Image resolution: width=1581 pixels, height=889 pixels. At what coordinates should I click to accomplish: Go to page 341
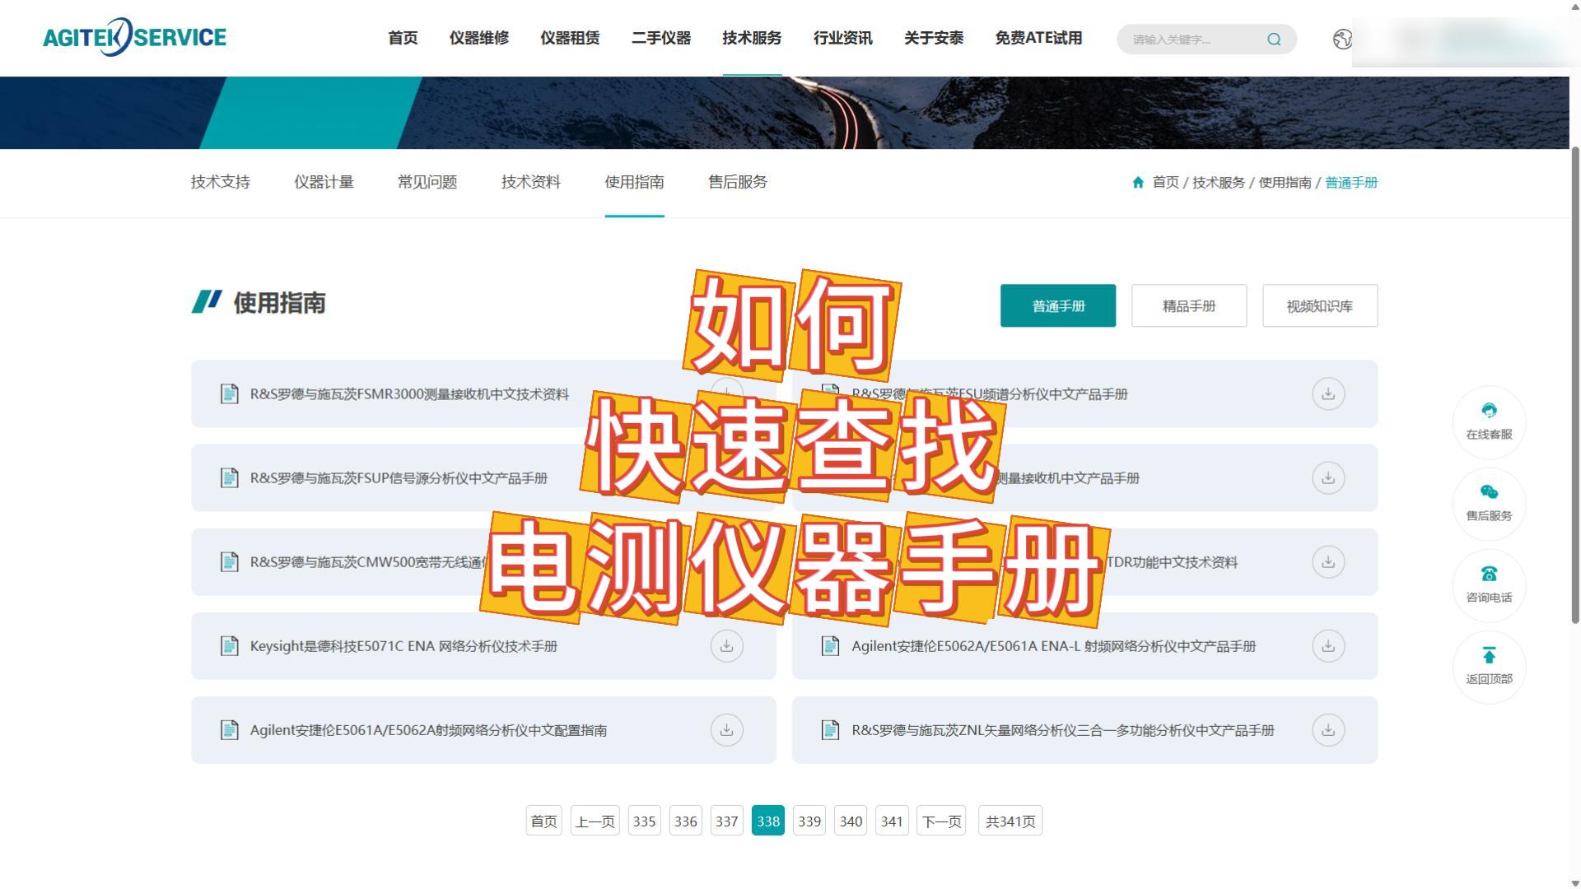click(x=892, y=821)
